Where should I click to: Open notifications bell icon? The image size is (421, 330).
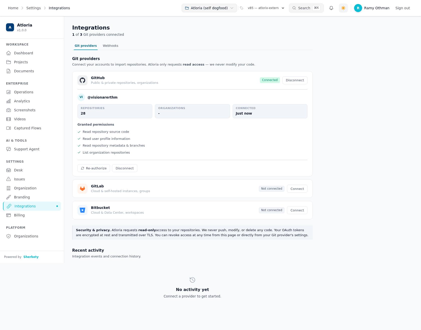coord(331,8)
